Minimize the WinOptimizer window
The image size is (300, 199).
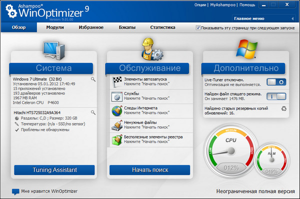pos(263,5)
